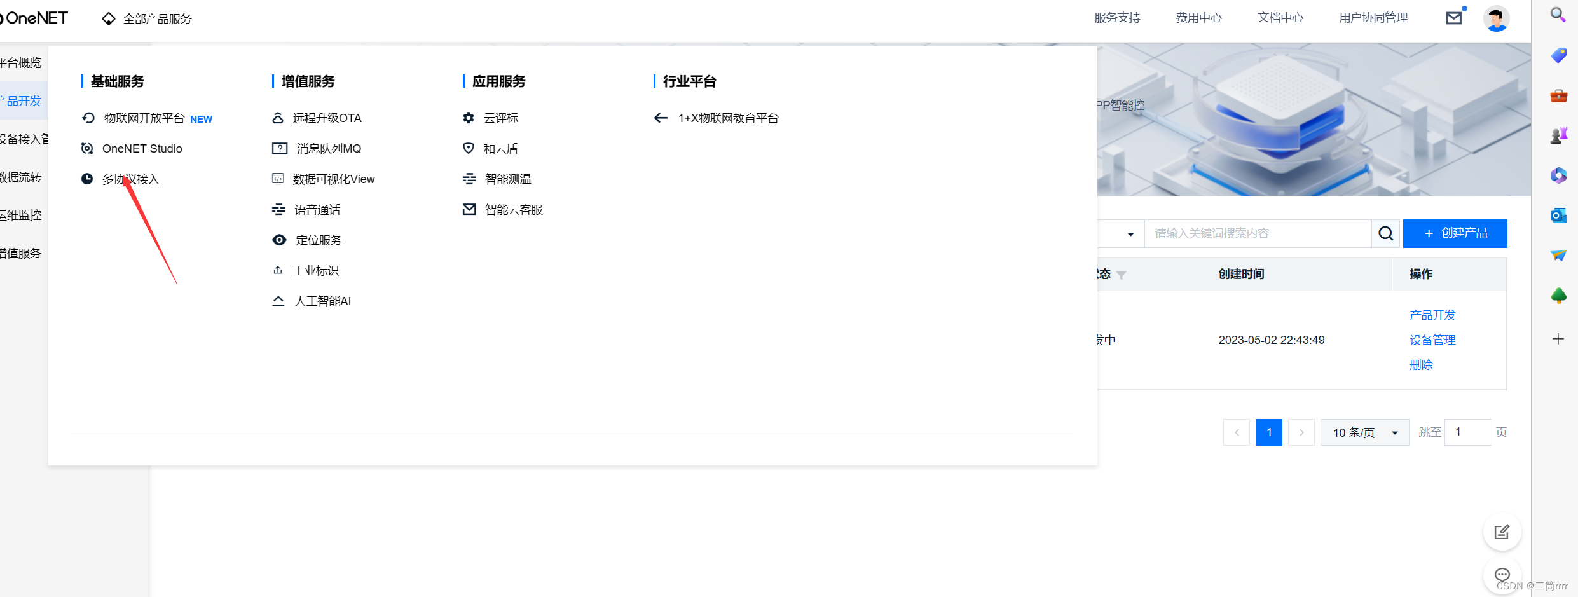This screenshot has width=1578, height=597.
Task: Click the 和云盾 shield icon
Action: tap(469, 148)
